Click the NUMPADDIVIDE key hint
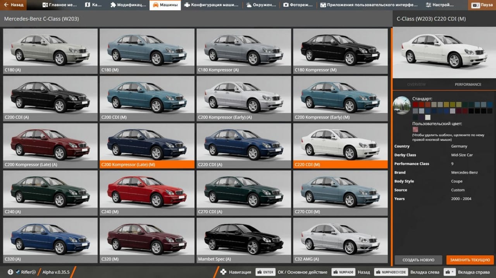 pos(391,272)
